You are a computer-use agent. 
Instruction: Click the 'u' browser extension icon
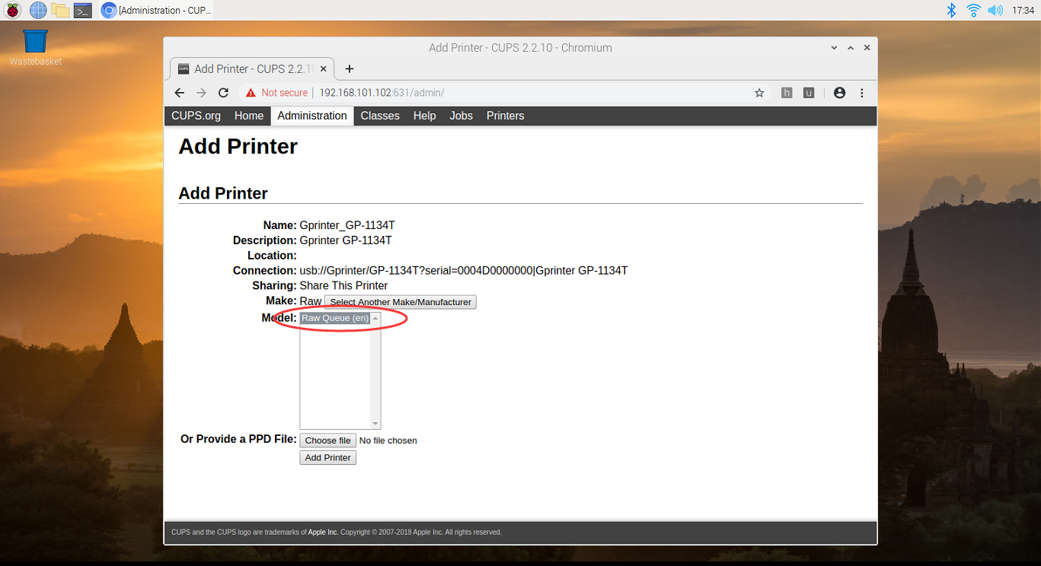click(809, 93)
